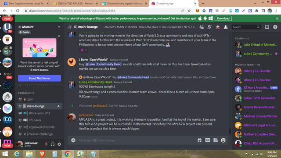This screenshot has height=158, width=281.
Task: Open MetaMask fox extension icon
Action: 197,11
